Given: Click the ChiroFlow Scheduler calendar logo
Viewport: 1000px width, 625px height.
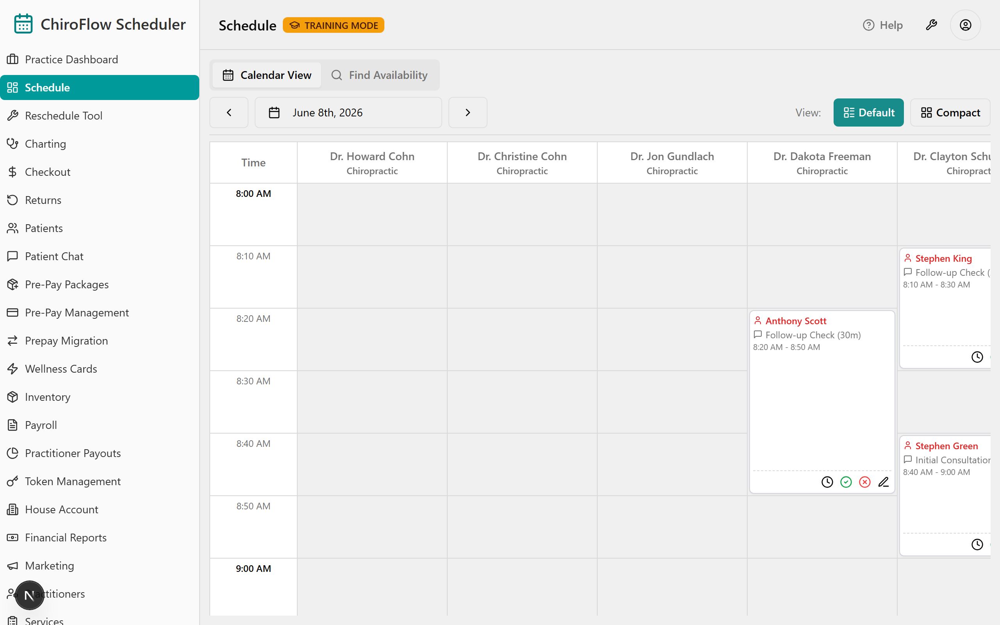Looking at the screenshot, I should (23, 23).
